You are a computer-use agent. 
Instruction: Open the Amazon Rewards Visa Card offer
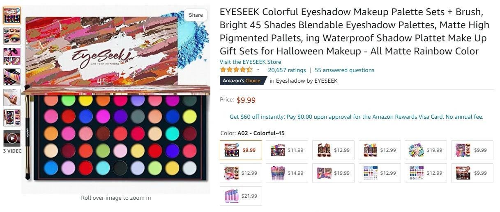pos(356,117)
